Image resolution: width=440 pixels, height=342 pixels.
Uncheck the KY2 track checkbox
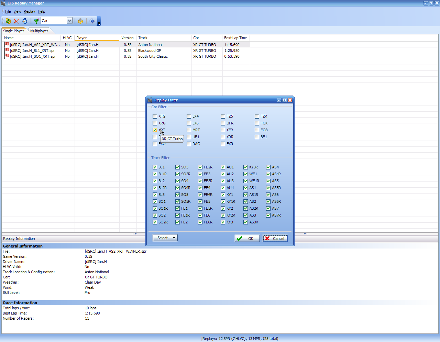[x=223, y=208]
